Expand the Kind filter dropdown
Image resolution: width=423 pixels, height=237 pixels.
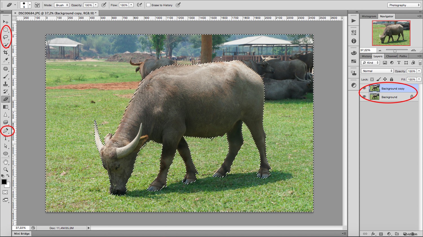coord(370,62)
